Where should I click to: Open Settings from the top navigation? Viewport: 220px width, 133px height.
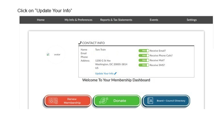pyautogui.click(x=191, y=20)
